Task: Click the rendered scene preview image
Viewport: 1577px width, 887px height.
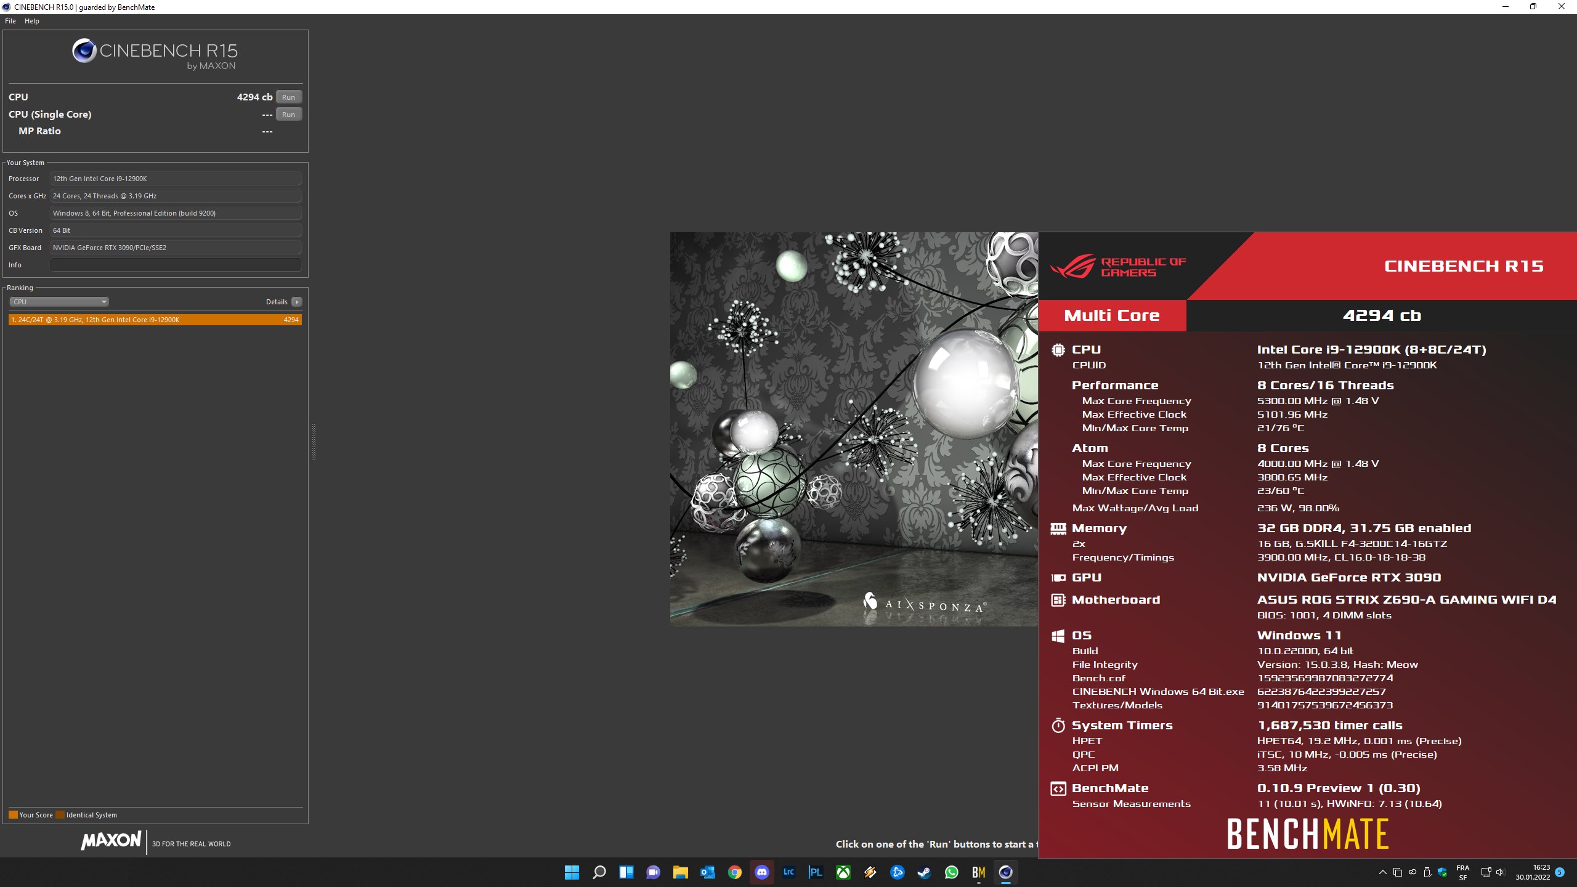Action: (854, 429)
